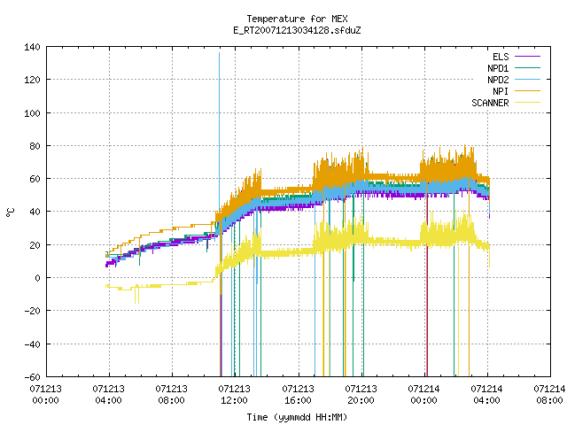Click the x-axis label 071214 04:00
567x425 pixels.
[486, 395]
